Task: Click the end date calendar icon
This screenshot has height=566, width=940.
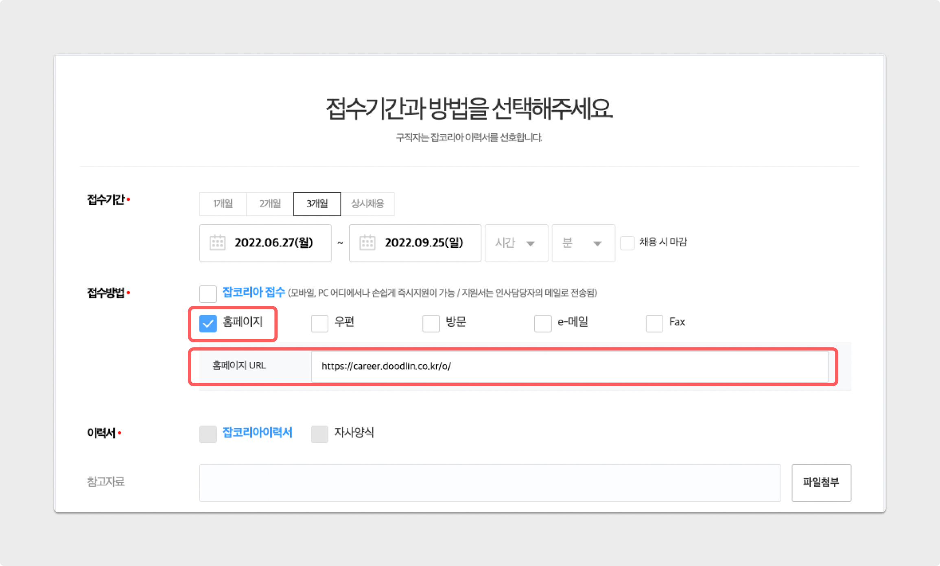Action: tap(367, 243)
